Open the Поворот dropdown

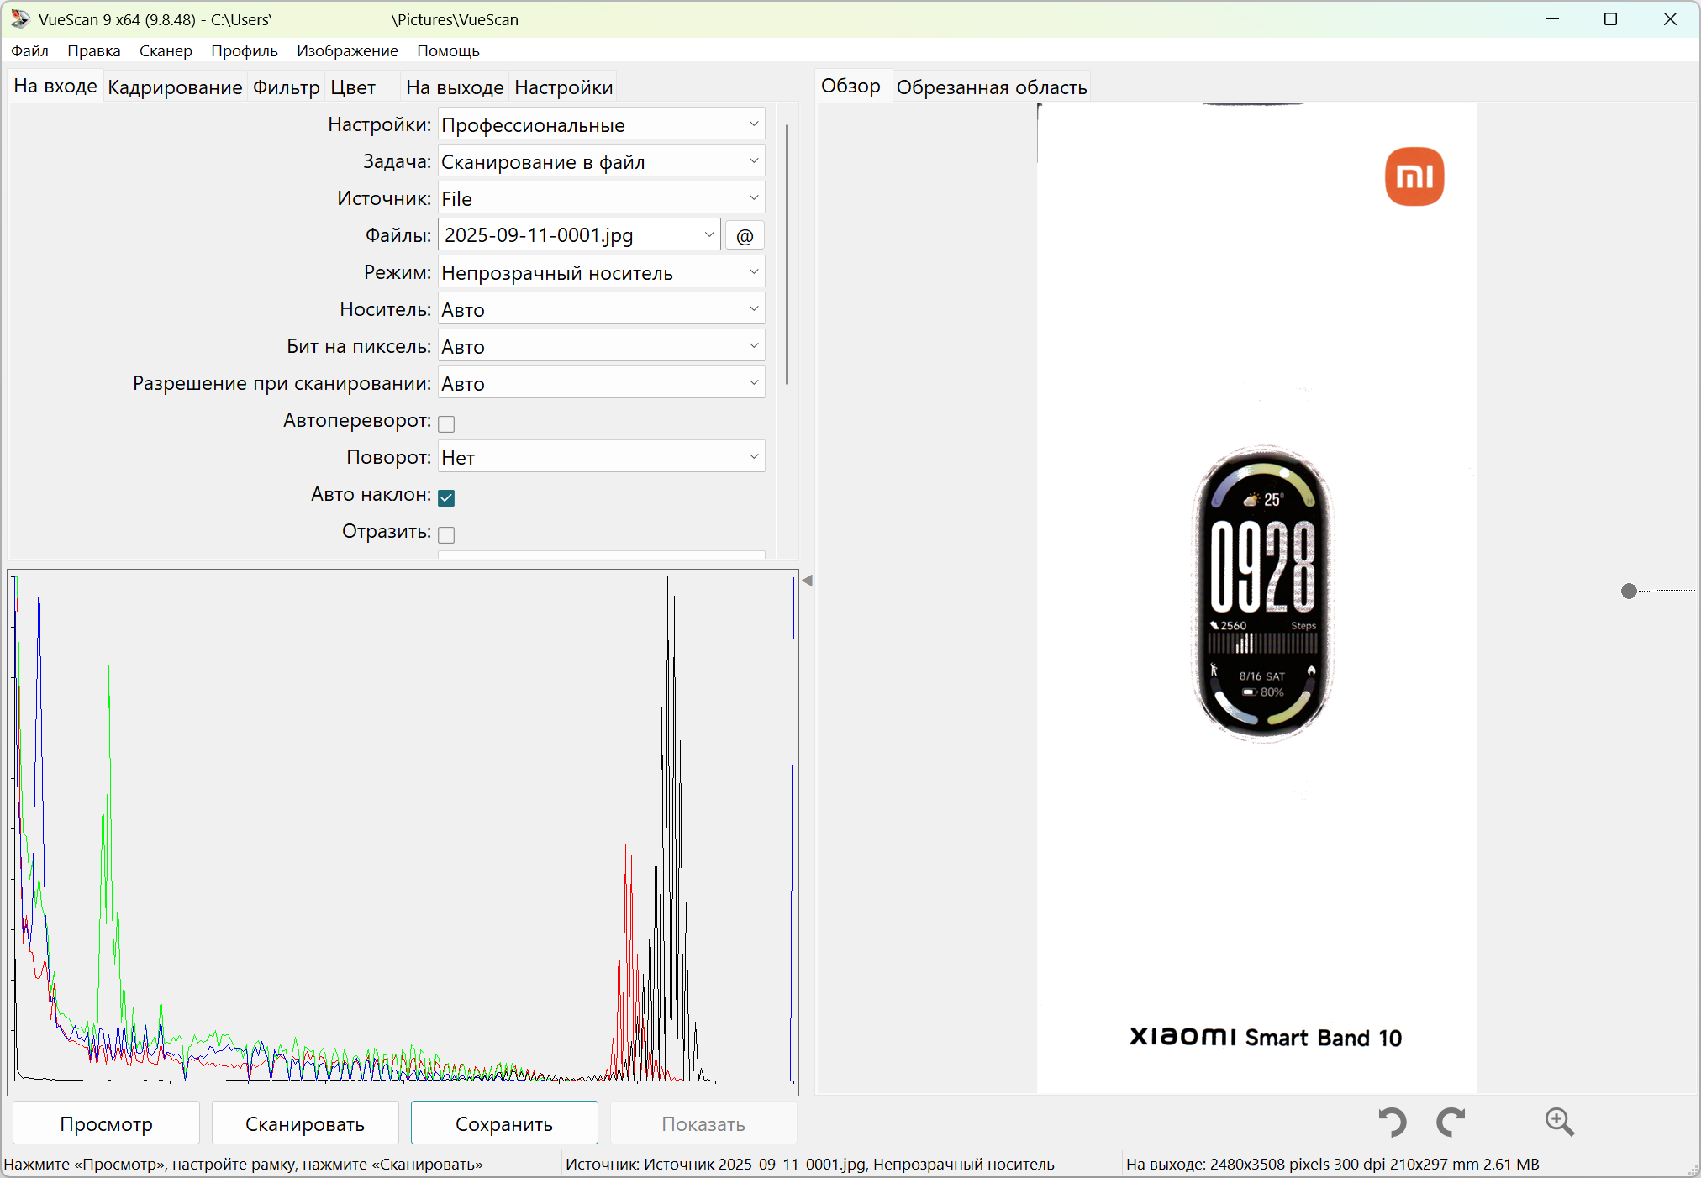pyautogui.click(x=601, y=458)
